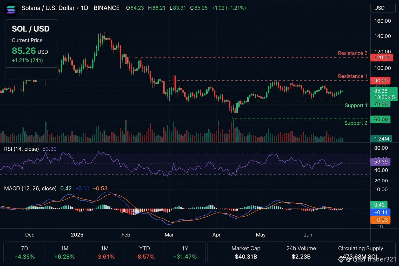Click the 85.26 USD price in the card
The height and width of the screenshot is (266, 399).
click(30, 51)
